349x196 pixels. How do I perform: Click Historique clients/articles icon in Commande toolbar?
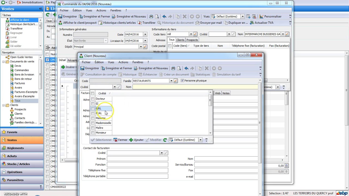coord(100,23)
